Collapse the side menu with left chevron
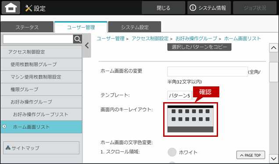The width and height of the screenshot is (279, 164). (x=87, y=46)
